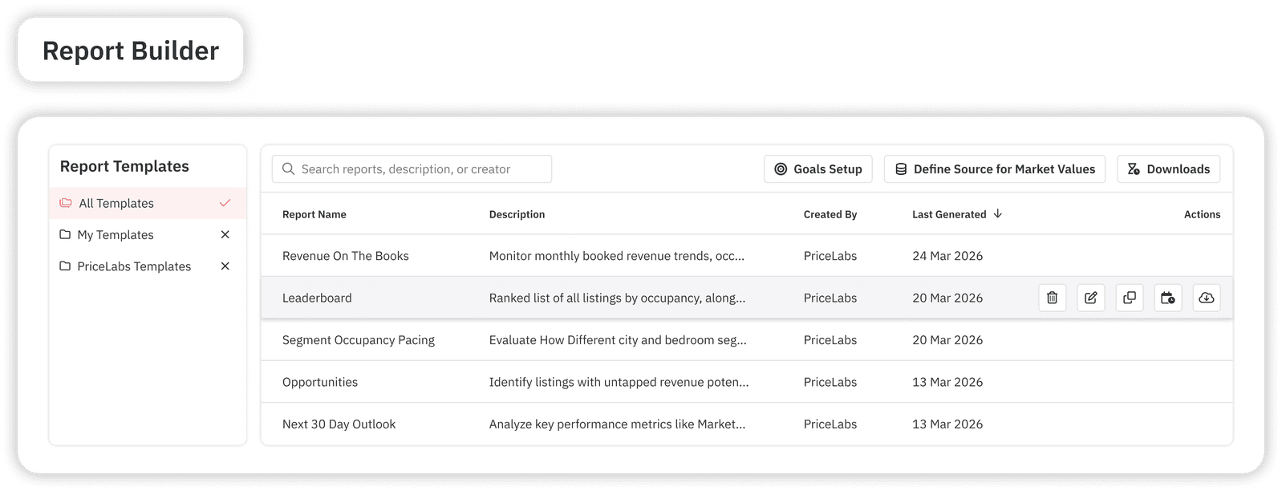Toggle sort order on Last Generated column
The height and width of the screenshot is (491, 1282).
coord(998,213)
